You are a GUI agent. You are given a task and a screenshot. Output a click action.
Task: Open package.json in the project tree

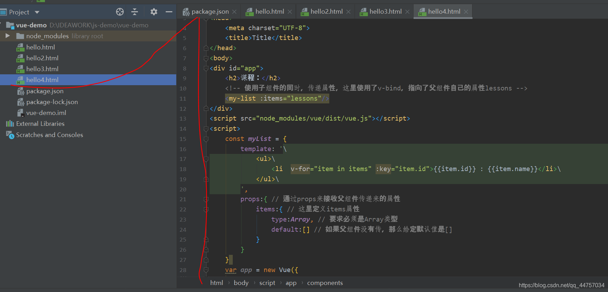coord(45,91)
